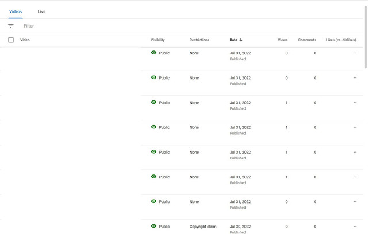The width and height of the screenshot is (368, 234).
Task: Switch to the Videos tab
Action: [16, 11]
